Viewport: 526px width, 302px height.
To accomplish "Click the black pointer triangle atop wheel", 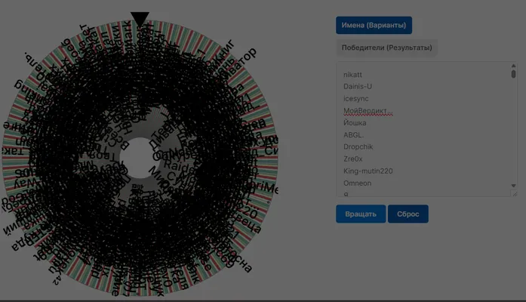I will pos(140,20).
